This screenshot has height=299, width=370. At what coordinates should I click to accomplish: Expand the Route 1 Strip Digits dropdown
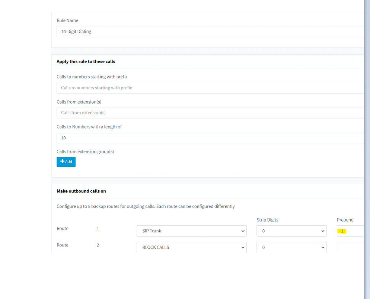[291, 231]
